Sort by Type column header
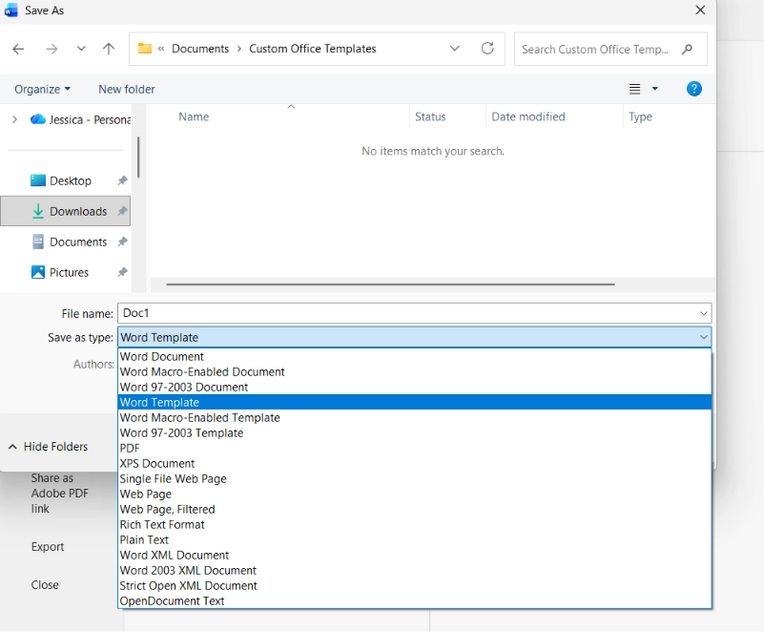The image size is (764, 632). click(640, 116)
